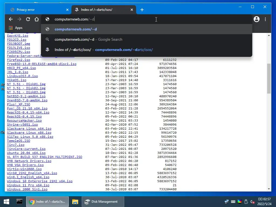The image size is (276, 207).
Task: Click the file size 733206528 for Tiny7.iso
Action: pos(168,145)
